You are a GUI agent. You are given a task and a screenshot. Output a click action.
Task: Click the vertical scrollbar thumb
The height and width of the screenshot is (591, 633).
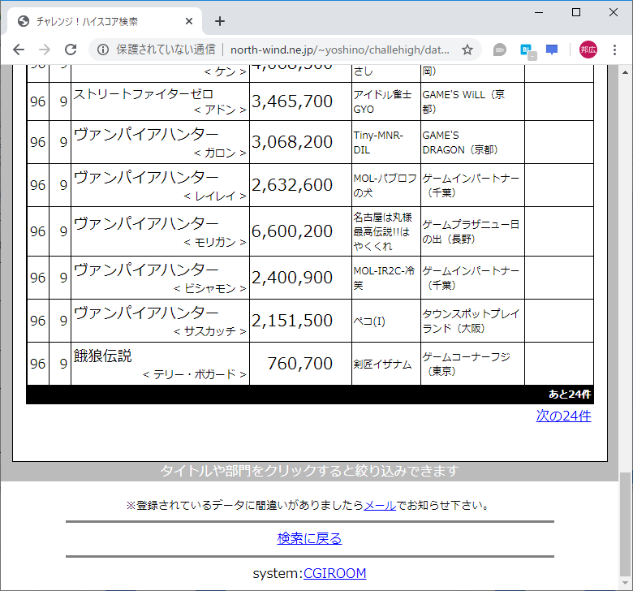click(625, 524)
